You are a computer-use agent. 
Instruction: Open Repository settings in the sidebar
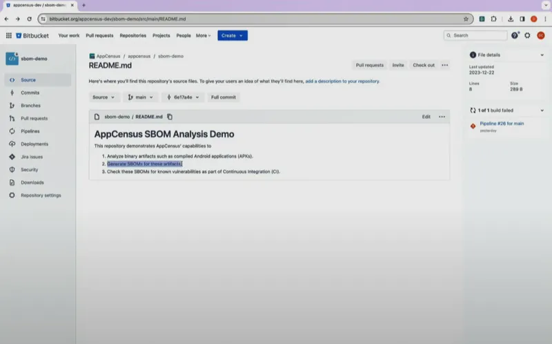click(38, 195)
